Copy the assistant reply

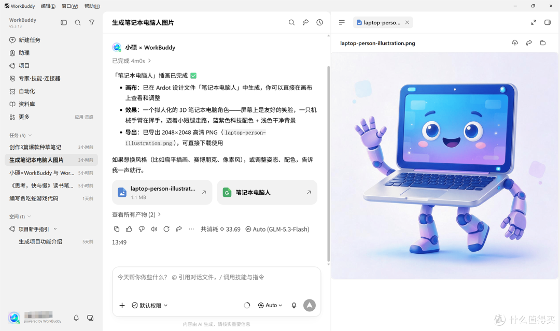point(117,229)
